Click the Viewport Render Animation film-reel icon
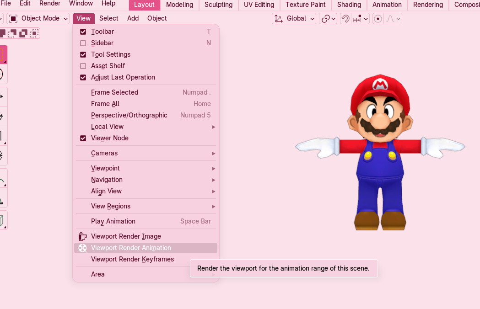 (x=83, y=248)
